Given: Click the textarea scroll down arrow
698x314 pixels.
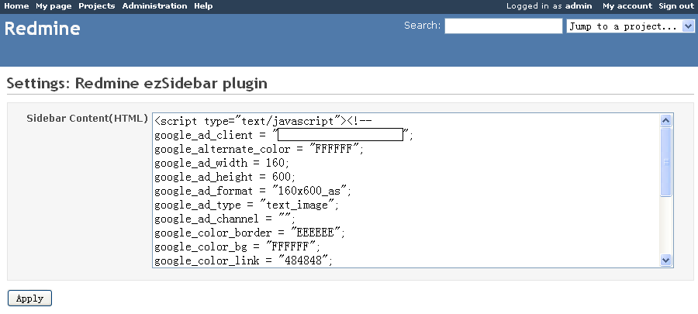Looking at the screenshot, I should (665, 261).
